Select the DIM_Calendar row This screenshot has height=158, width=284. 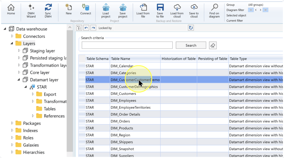[181, 66]
